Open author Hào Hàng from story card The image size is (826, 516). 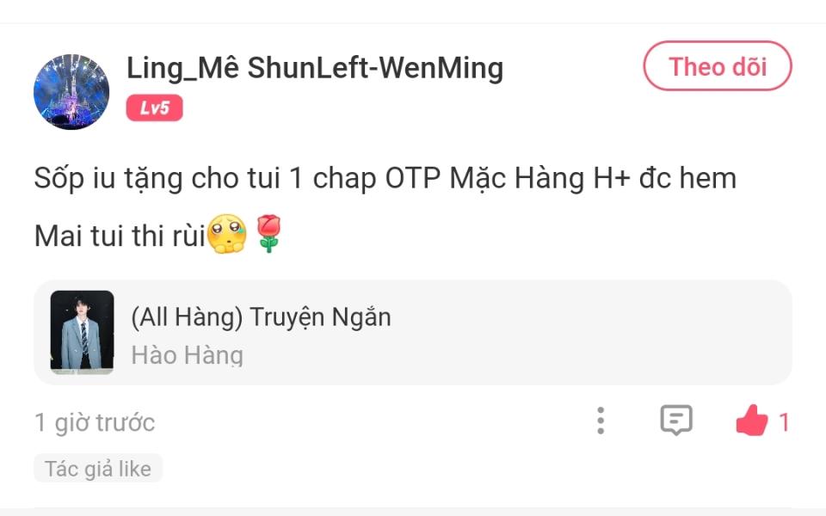(x=187, y=355)
